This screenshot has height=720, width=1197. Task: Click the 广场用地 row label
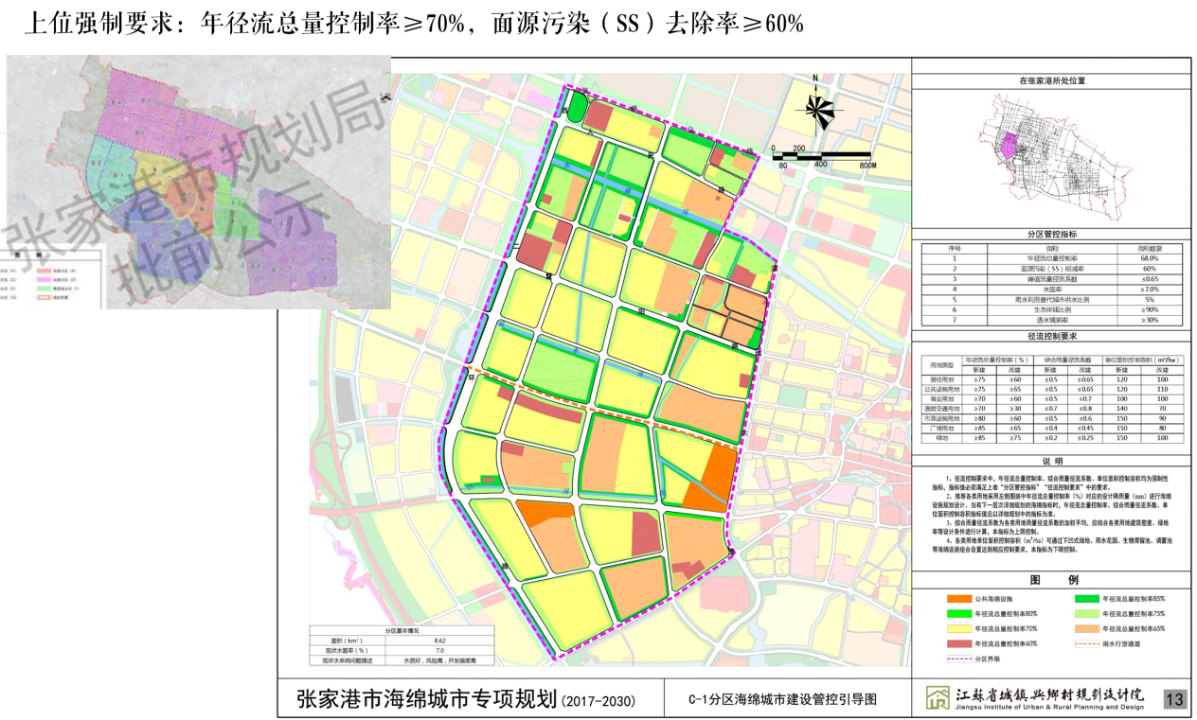click(x=942, y=429)
